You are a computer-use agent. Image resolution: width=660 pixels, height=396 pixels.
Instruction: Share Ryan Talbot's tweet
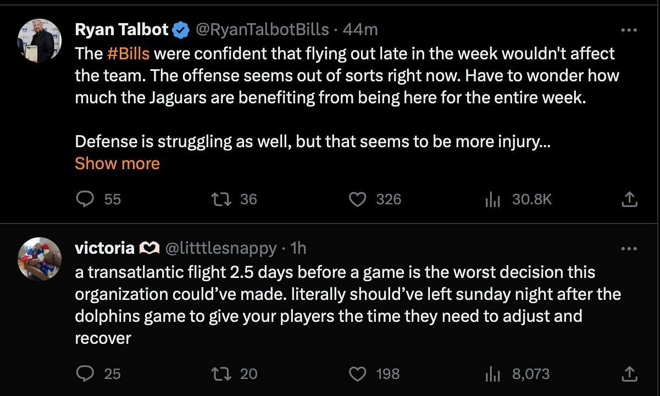click(x=629, y=199)
